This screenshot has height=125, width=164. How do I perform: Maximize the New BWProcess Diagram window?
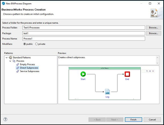(150, 4)
